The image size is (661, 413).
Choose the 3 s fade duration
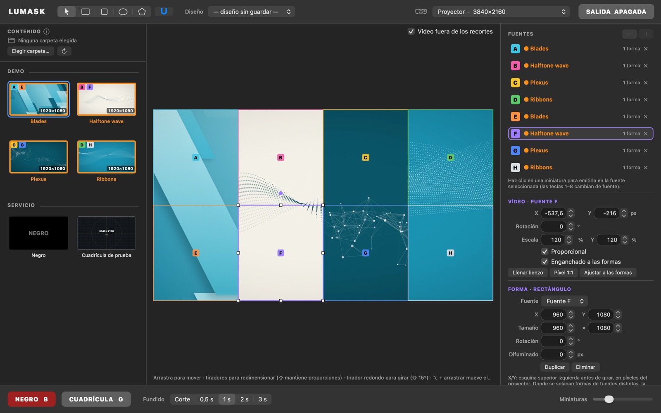click(263, 399)
